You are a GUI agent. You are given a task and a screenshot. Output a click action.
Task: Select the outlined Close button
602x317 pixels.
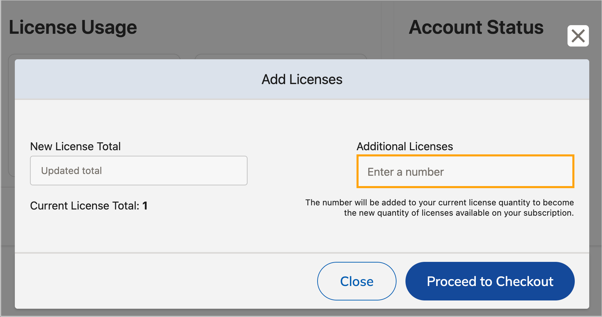point(357,281)
